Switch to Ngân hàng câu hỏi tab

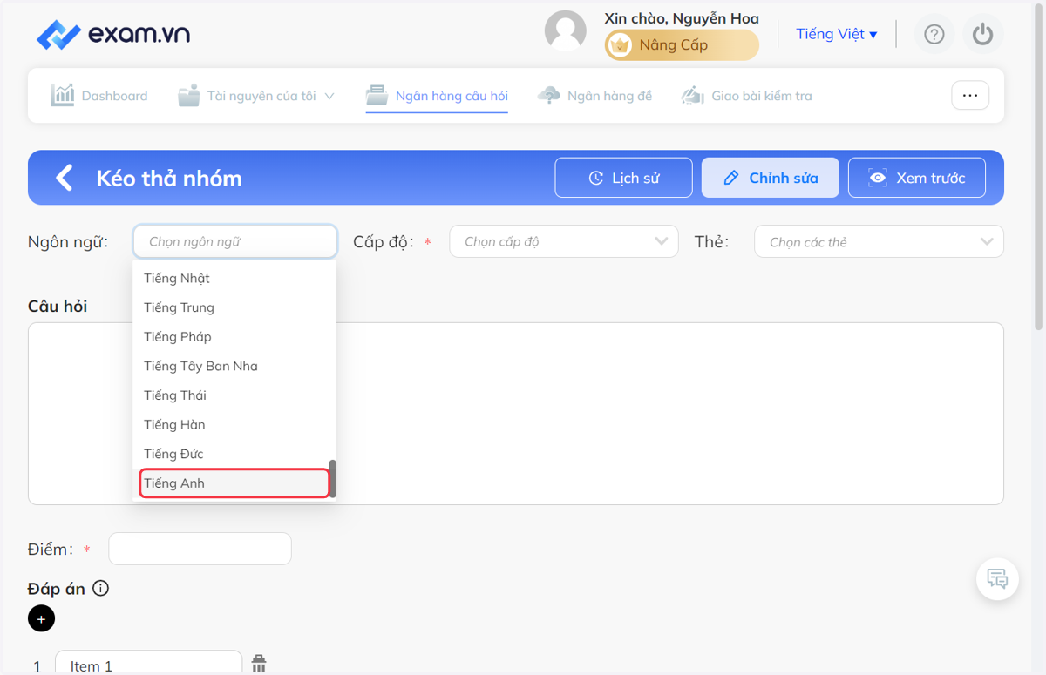click(x=437, y=96)
